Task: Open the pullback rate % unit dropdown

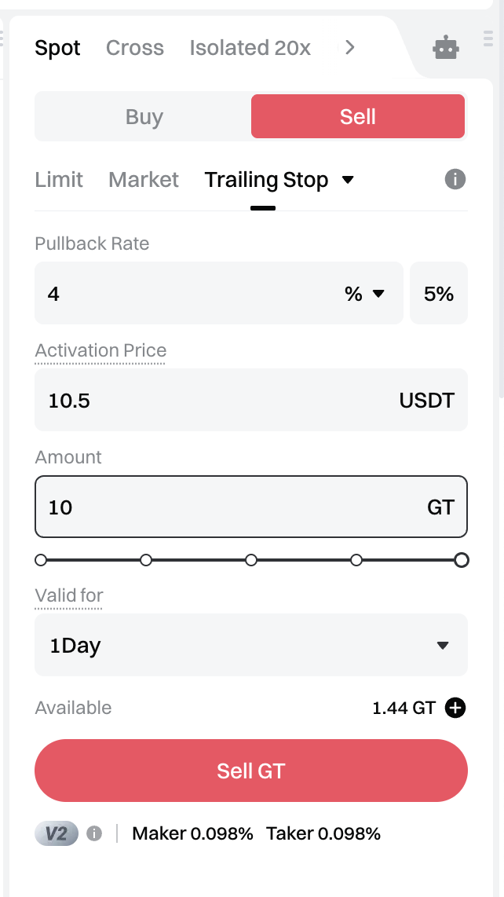Action: (365, 294)
